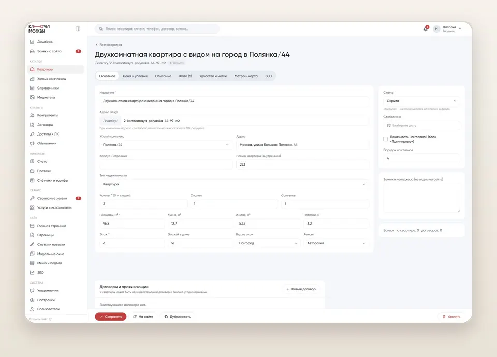Switch to the Удобства и метки tab
Image resolution: width=497 pixels, height=357 pixels.
pos(213,76)
